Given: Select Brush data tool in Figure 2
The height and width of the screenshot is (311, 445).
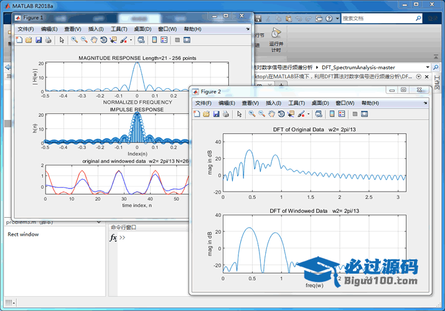Looking at the screenshot, I should coord(301,114).
